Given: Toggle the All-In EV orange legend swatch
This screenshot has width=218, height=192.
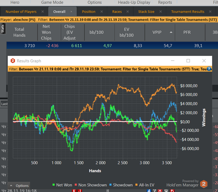Looking at the screenshot, I should coord(136,185).
